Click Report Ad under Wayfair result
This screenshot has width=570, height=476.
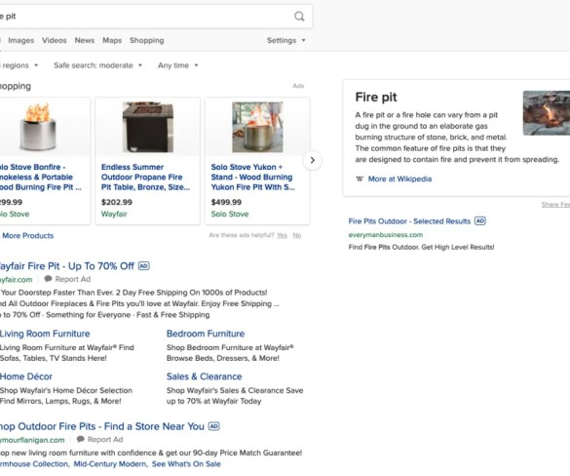[73, 279]
